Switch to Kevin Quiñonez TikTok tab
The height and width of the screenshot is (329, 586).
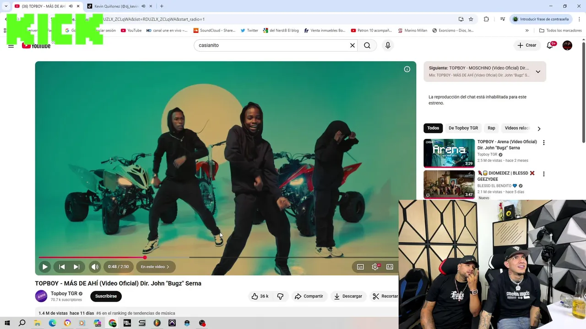click(116, 6)
